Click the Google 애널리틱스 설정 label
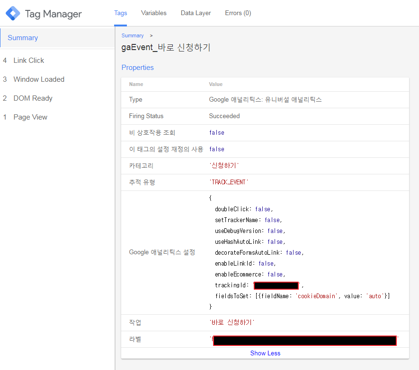The width and height of the screenshot is (419, 370). pyautogui.click(x=162, y=252)
